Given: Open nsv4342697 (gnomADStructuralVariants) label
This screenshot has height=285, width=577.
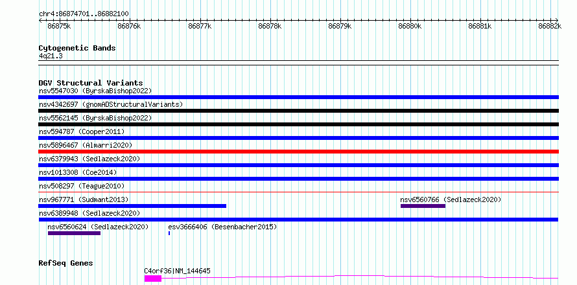Looking at the screenshot, I should [111, 104].
